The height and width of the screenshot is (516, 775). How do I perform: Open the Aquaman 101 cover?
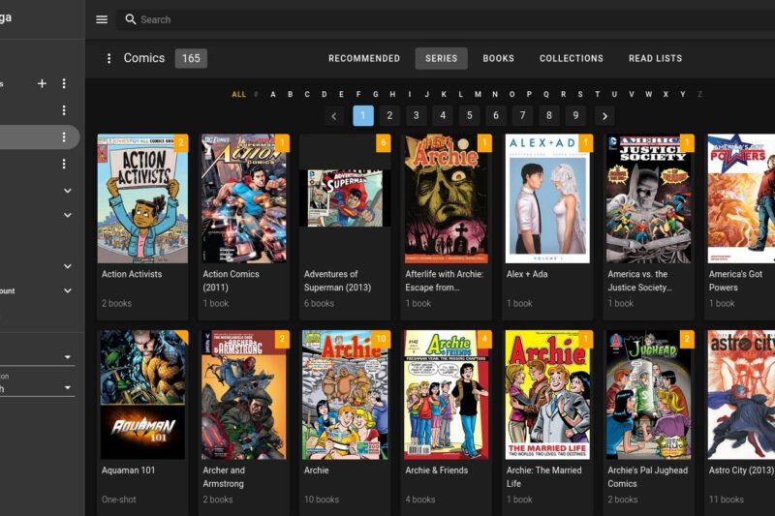142,395
